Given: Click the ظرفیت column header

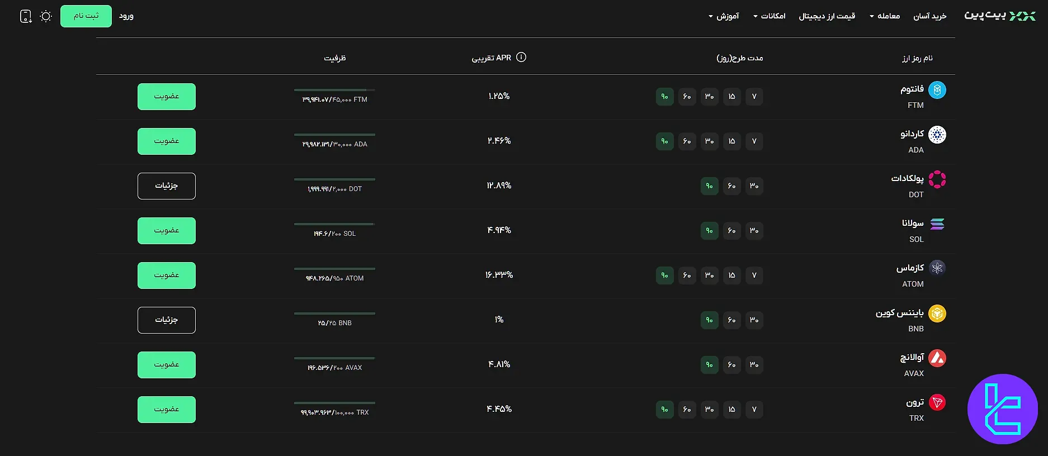Looking at the screenshot, I should click(335, 58).
